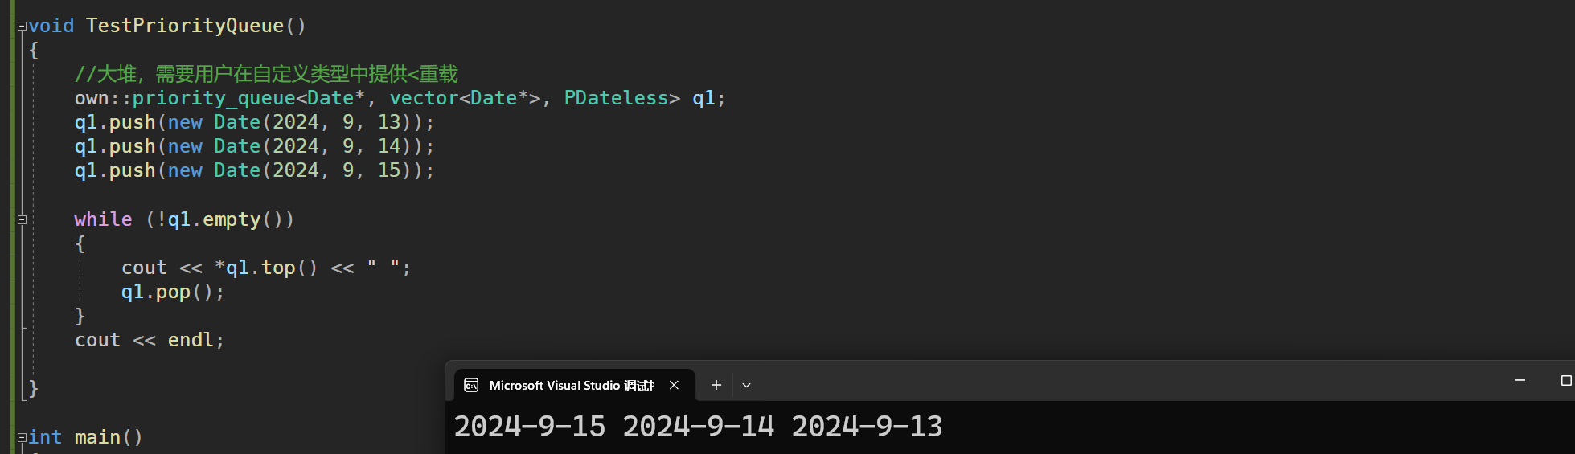Viewport: 1575px width, 454px height.
Task: Collapse the TestPriorityQueue function fold marker
Action: 23,27
